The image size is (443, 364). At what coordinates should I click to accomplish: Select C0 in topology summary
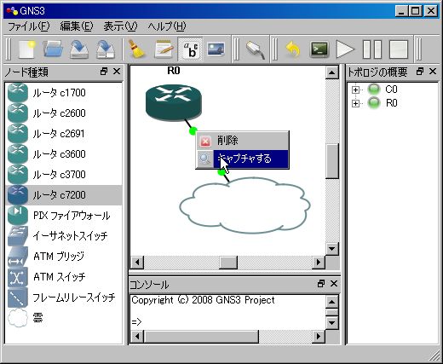tap(391, 90)
